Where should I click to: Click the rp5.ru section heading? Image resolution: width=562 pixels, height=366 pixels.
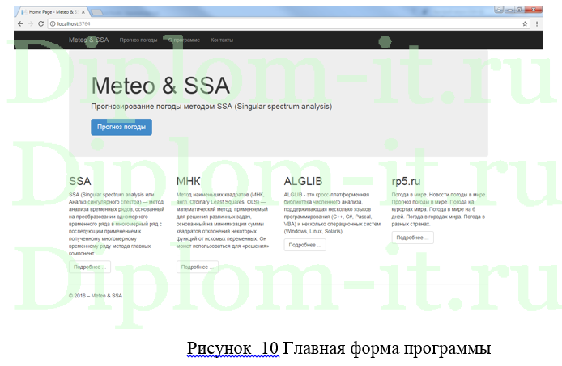pos(406,182)
